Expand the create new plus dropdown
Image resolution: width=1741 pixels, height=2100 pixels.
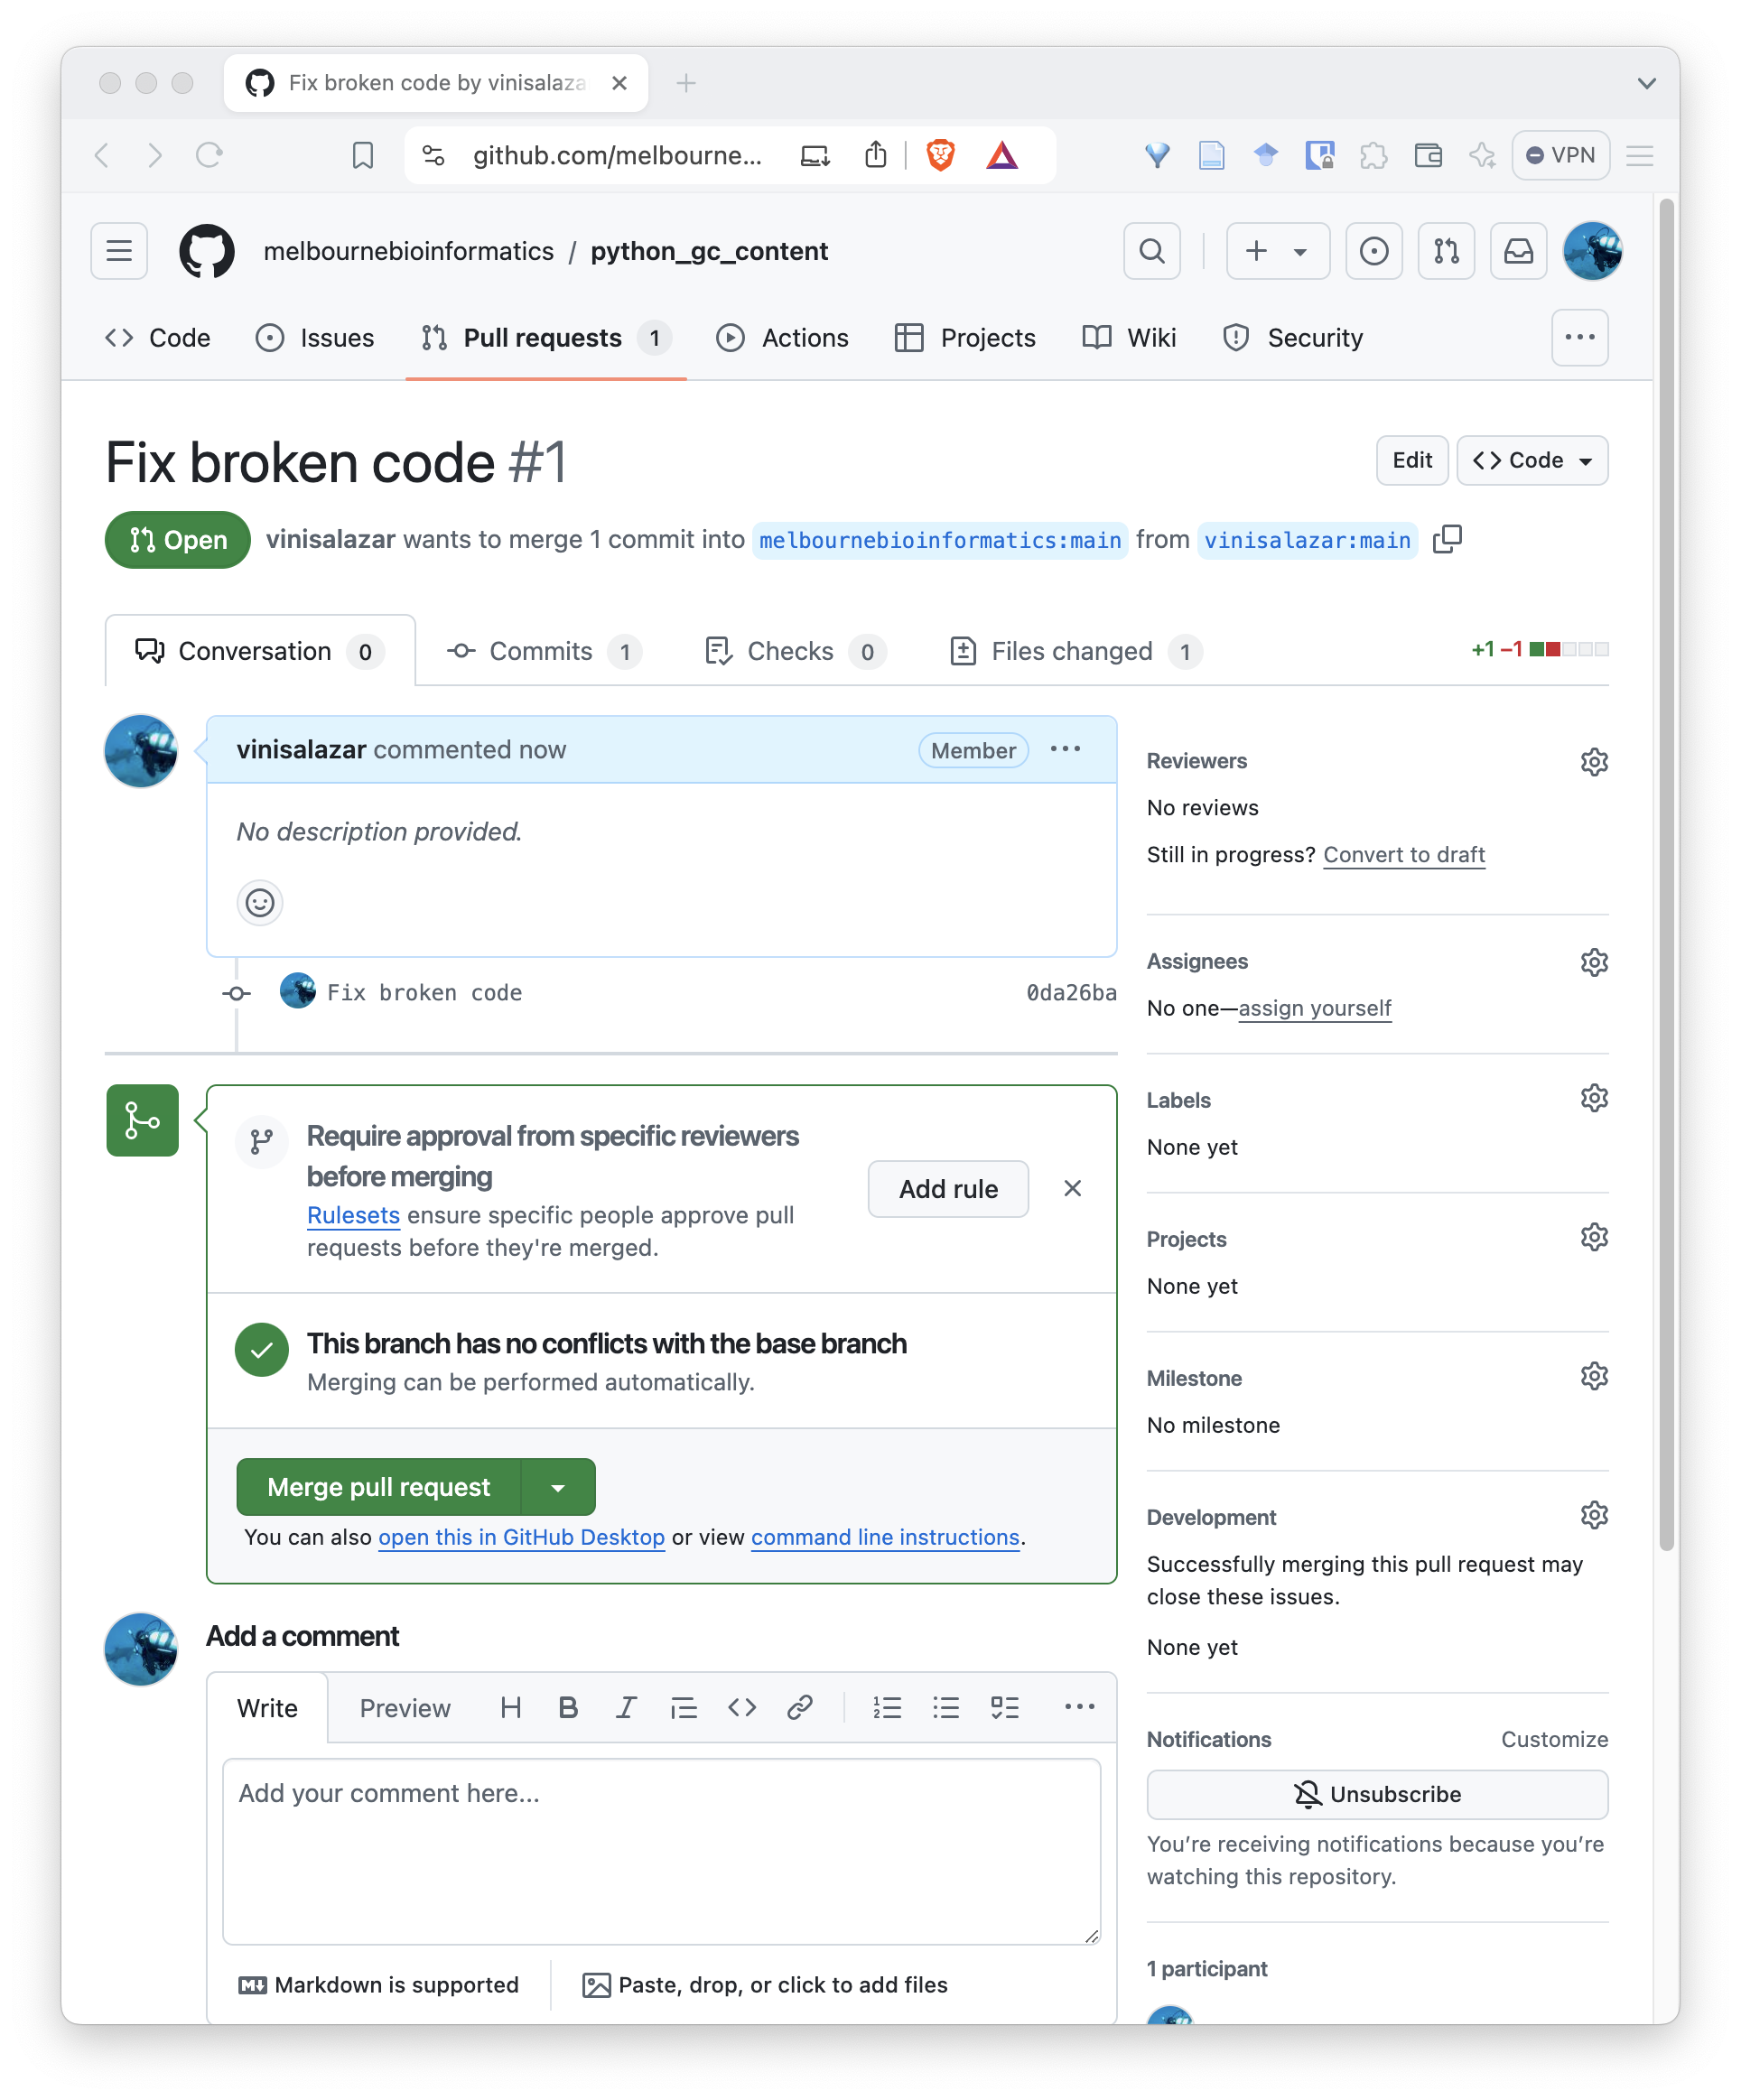1277,251
